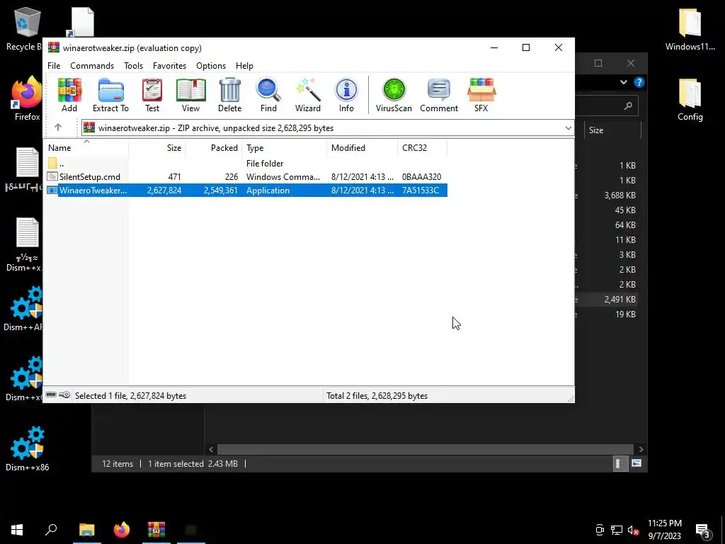Viewport: 725px width, 544px height.
Task: Launch the Wizard wand tool
Action: tap(308, 96)
